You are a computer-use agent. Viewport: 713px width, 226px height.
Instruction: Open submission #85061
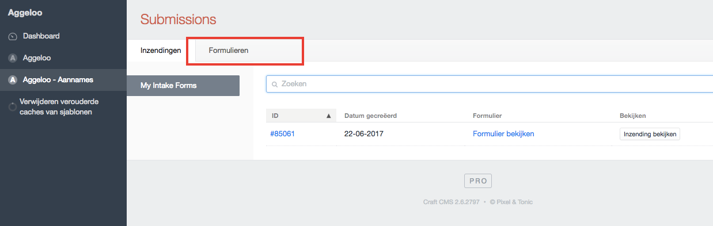tap(283, 134)
